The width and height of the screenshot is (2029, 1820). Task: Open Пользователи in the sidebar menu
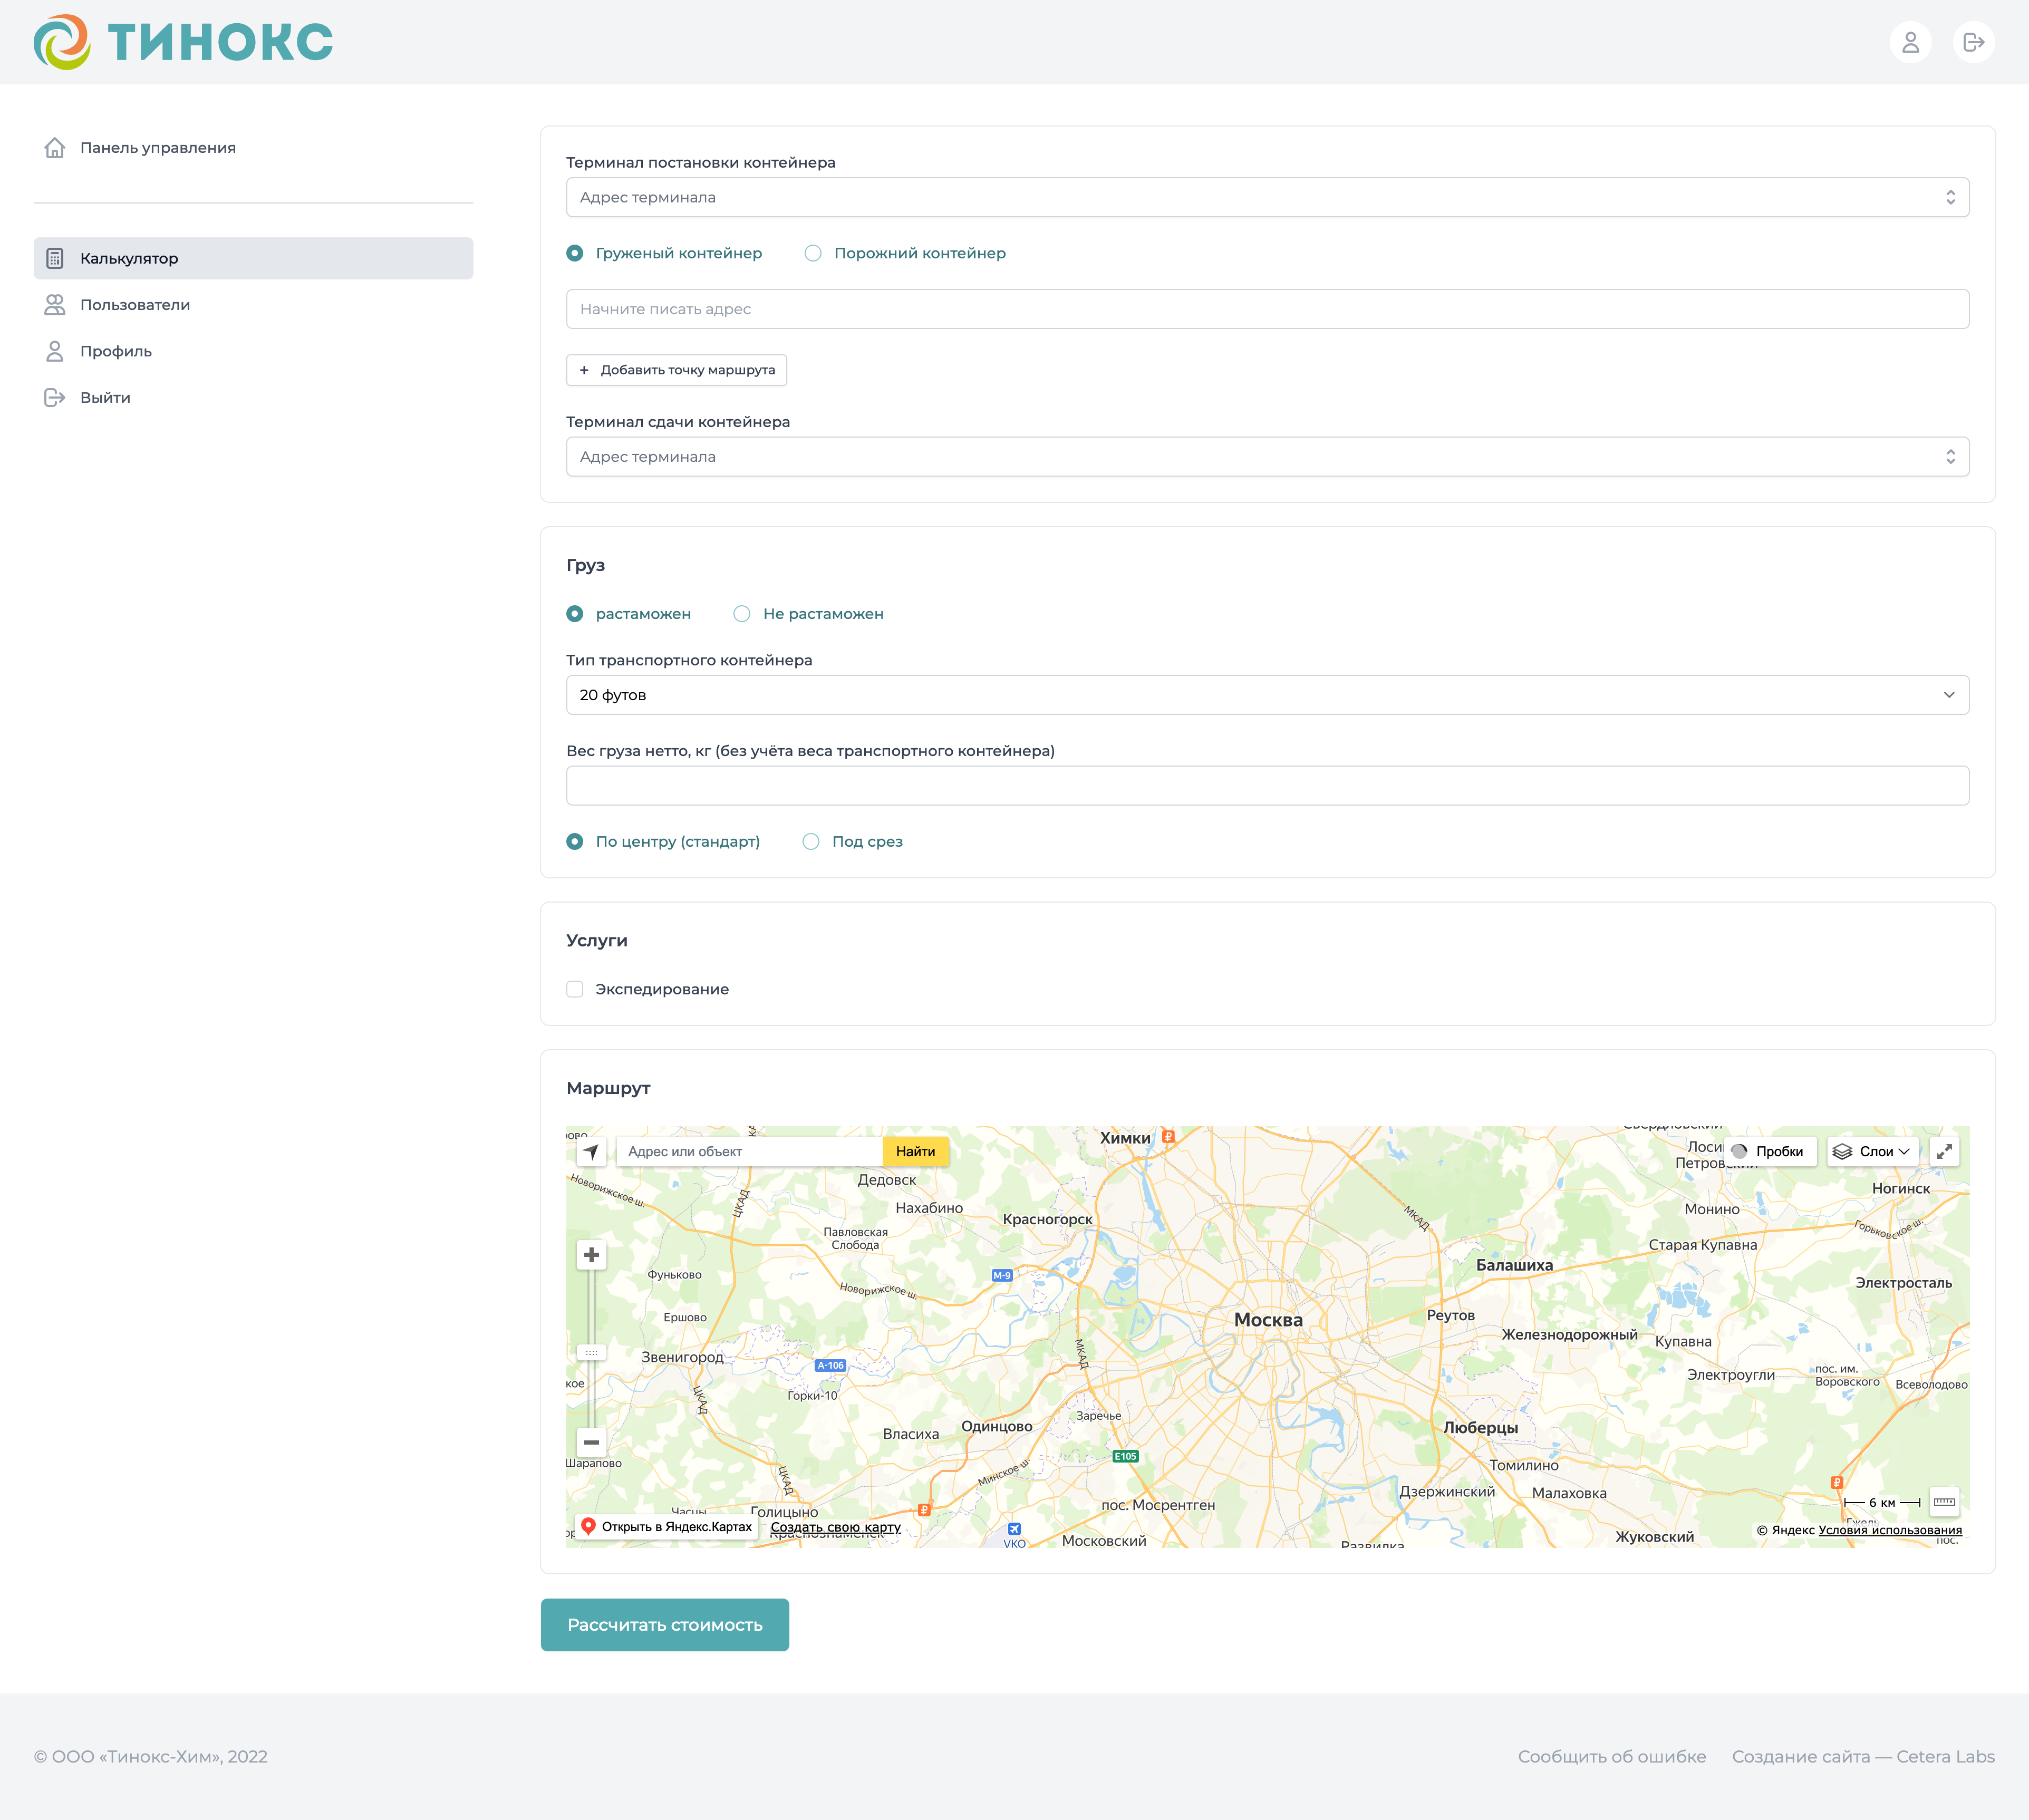[x=135, y=305]
